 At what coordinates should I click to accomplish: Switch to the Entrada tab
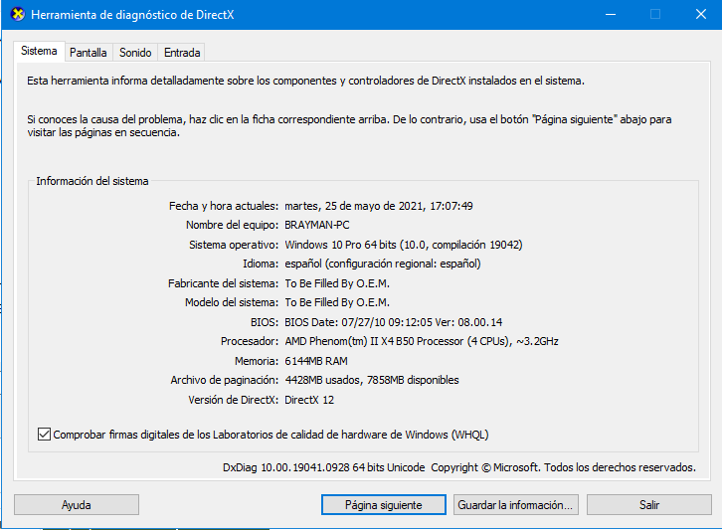coord(182,53)
